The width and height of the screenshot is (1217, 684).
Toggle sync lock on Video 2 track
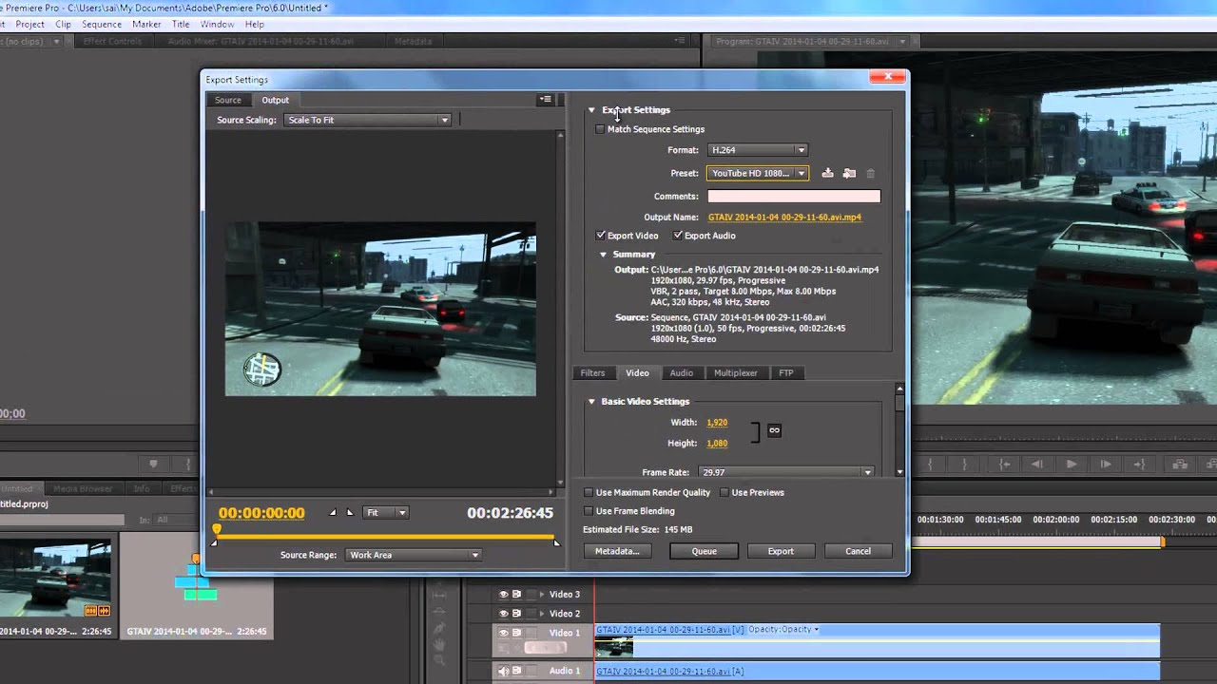[x=517, y=613]
